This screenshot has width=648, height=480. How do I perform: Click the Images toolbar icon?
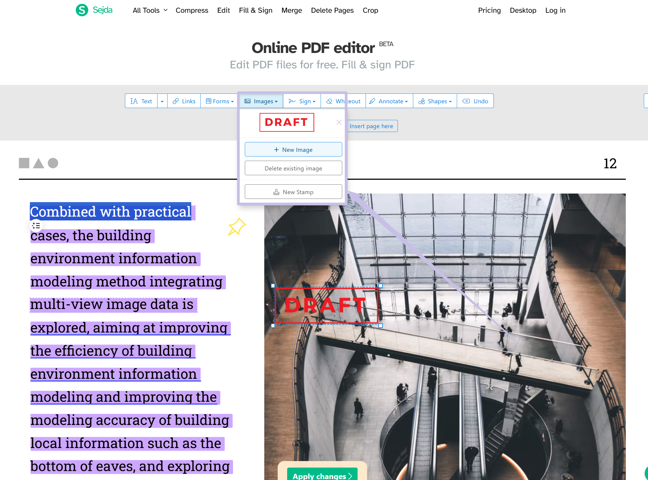click(x=248, y=101)
